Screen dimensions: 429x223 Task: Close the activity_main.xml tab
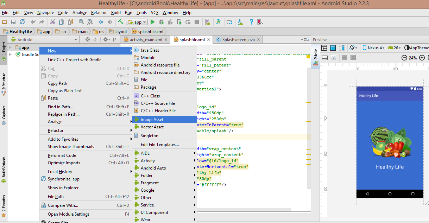tap(166, 40)
